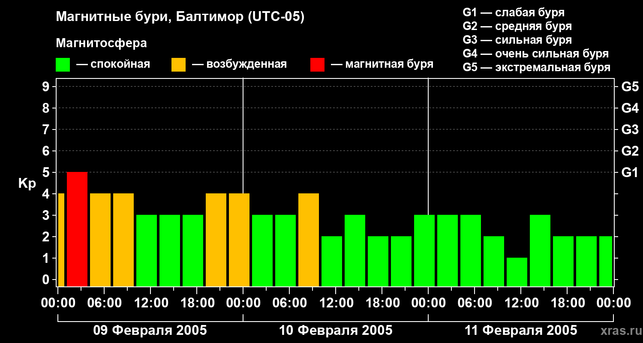Click the 'Kp' axis label
The height and width of the screenshot is (343, 643).
pos(27,184)
